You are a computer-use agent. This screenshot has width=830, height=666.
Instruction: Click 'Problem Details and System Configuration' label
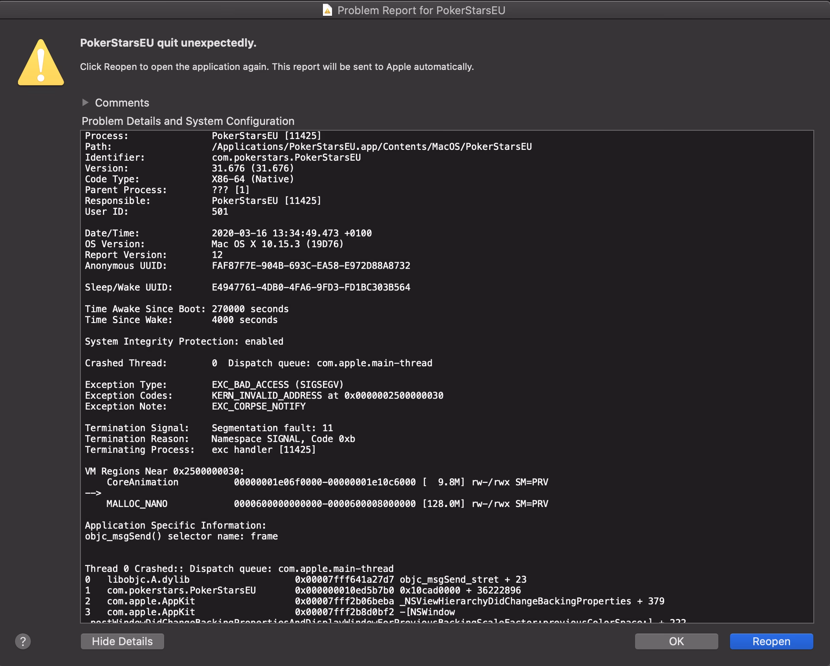pyautogui.click(x=188, y=121)
